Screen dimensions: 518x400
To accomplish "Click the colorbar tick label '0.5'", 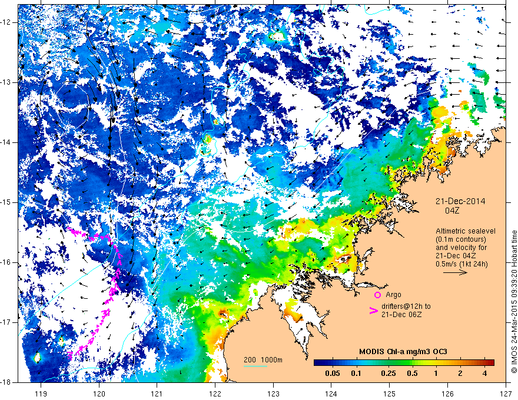I will 412,374.
